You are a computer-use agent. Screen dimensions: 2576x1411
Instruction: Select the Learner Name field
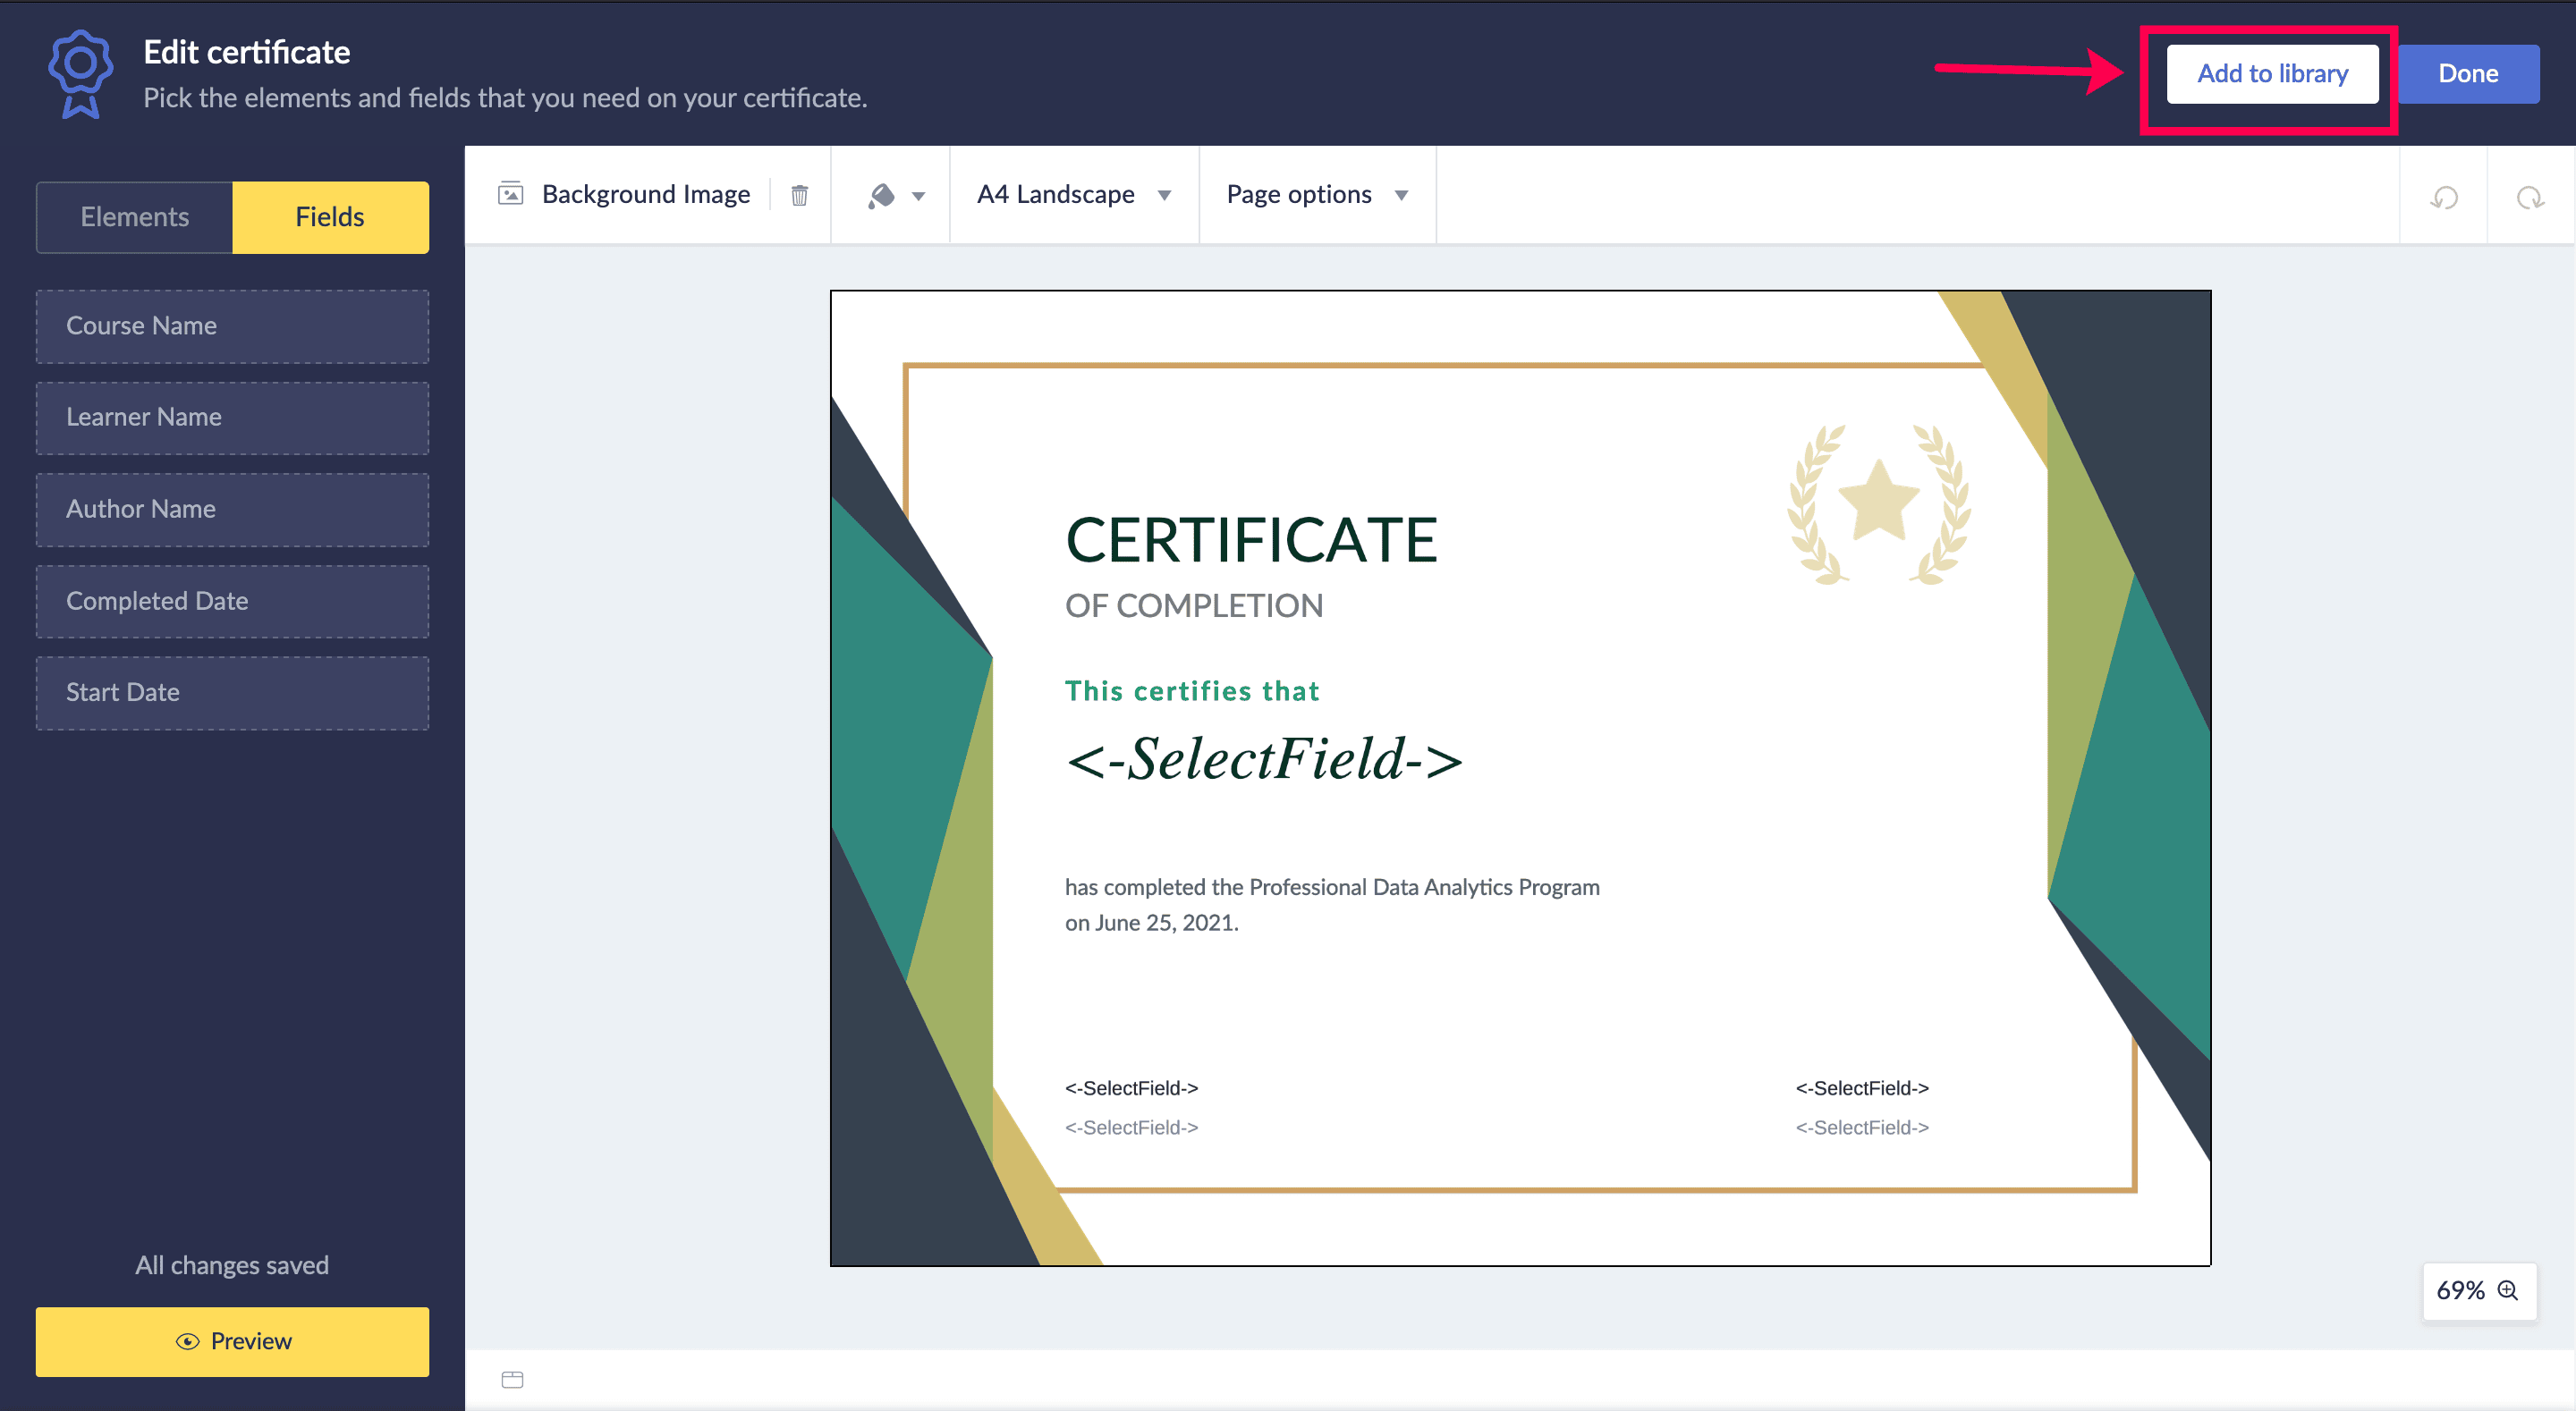(x=232, y=418)
